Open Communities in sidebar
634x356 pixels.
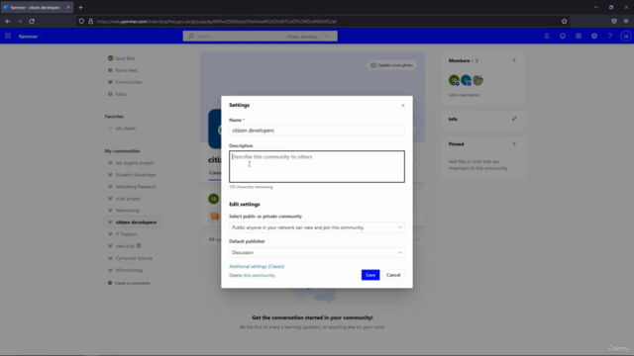pyautogui.click(x=128, y=82)
